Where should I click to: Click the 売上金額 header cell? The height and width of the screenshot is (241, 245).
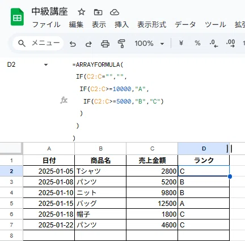pyautogui.click(x=152, y=161)
